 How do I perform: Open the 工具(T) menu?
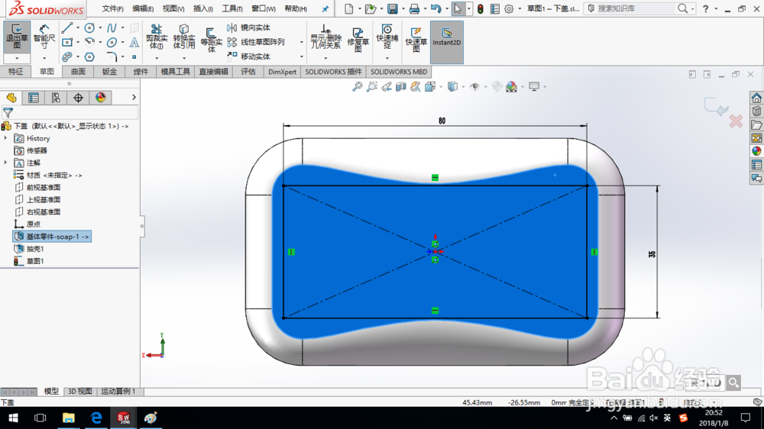232,8
